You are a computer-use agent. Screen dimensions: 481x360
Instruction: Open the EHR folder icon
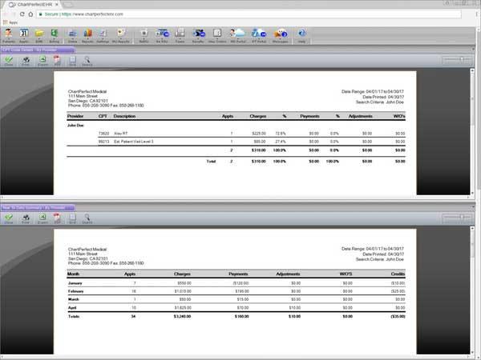pyautogui.click(x=39, y=35)
